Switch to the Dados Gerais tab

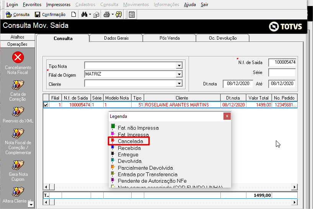(x=116, y=38)
